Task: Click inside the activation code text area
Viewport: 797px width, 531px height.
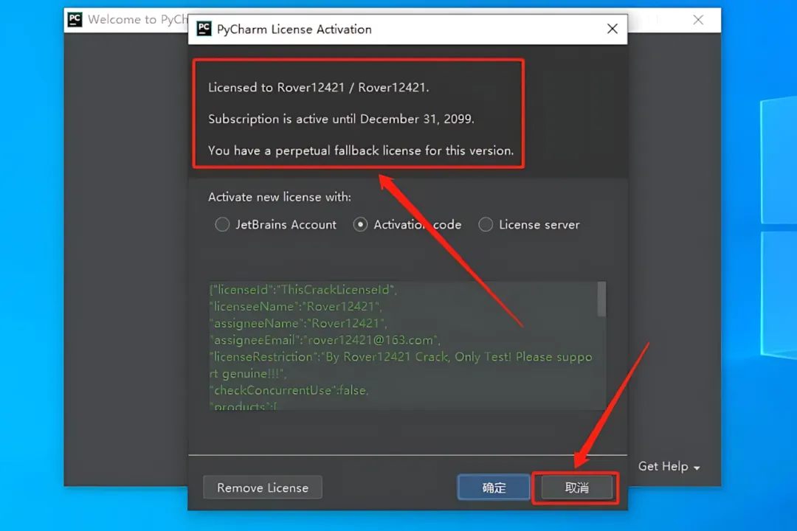Action: pos(403,346)
